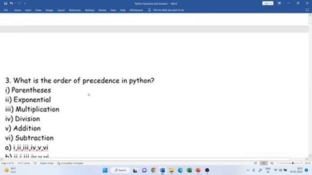Open the Ribbon Display Options icon
Screen dimensions: 312x175
coord(279,3)
